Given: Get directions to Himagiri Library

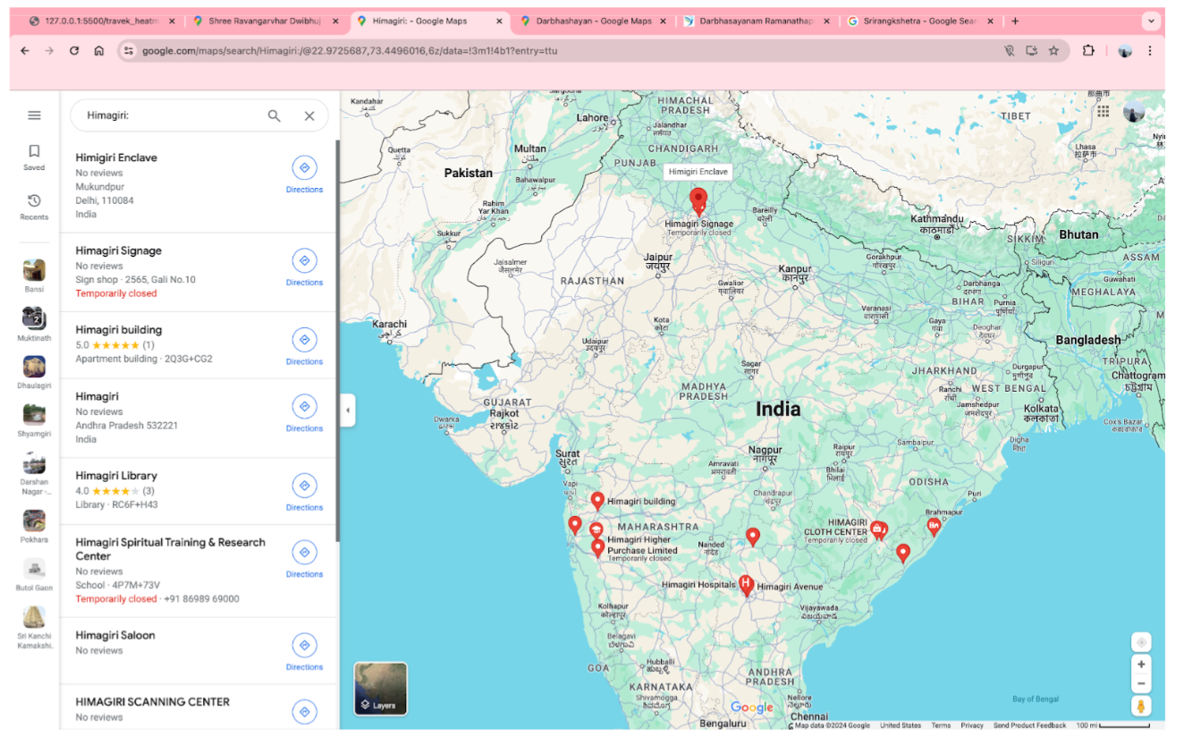Looking at the screenshot, I should (x=304, y=493).
